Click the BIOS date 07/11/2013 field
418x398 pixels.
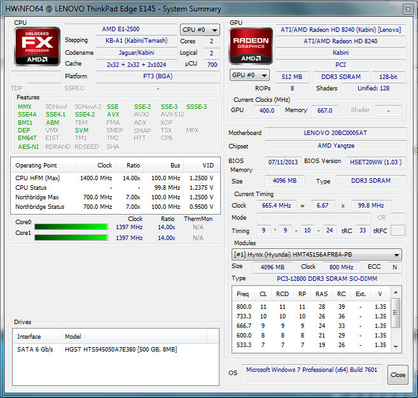point(283,162)
